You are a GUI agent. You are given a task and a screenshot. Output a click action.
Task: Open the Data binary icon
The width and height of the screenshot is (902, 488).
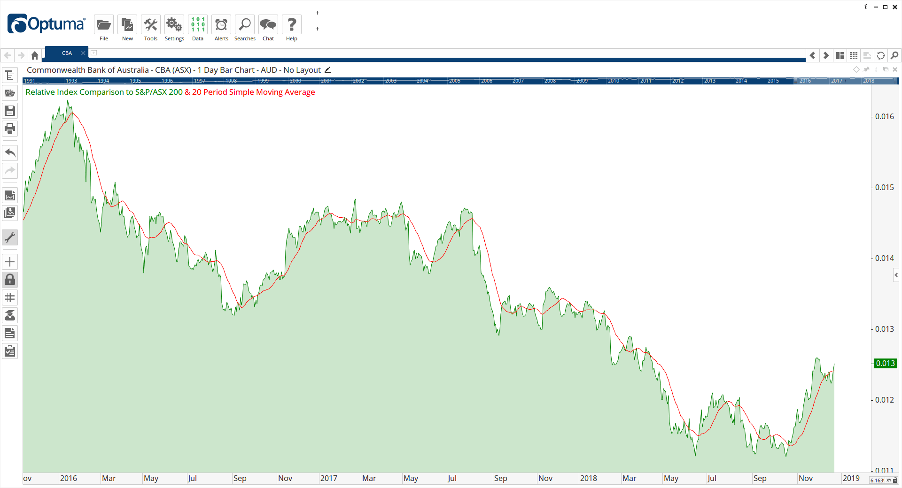(198, 24)
